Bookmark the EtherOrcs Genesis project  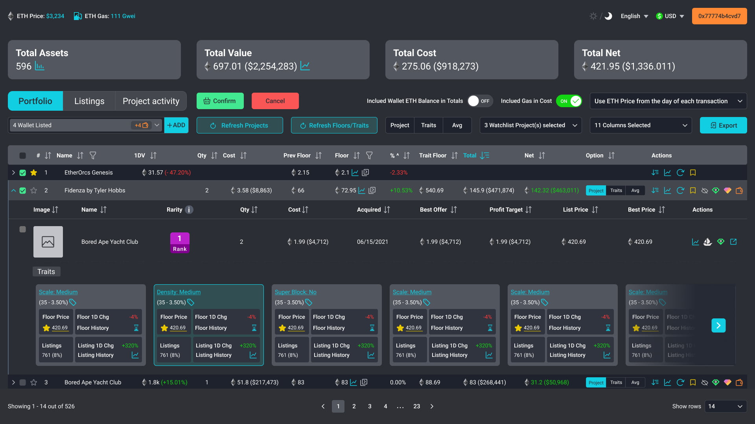pos(693,173)
